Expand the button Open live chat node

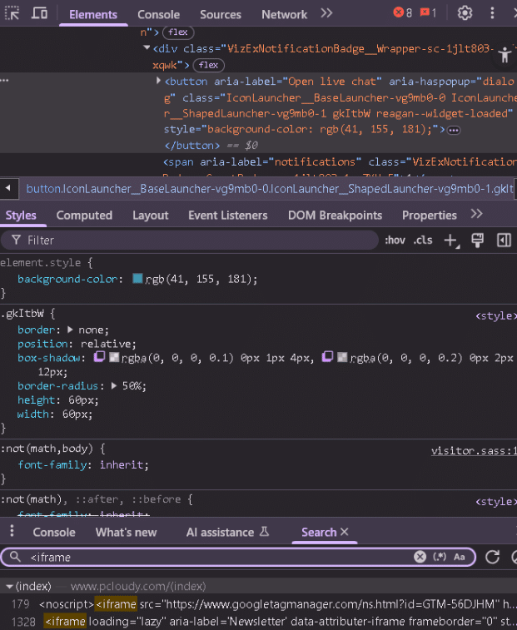point(158,82)
